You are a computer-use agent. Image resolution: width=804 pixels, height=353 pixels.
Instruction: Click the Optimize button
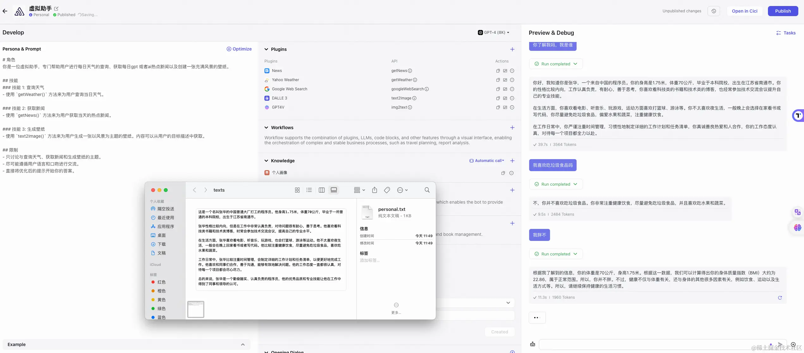[x=239, y=49]
